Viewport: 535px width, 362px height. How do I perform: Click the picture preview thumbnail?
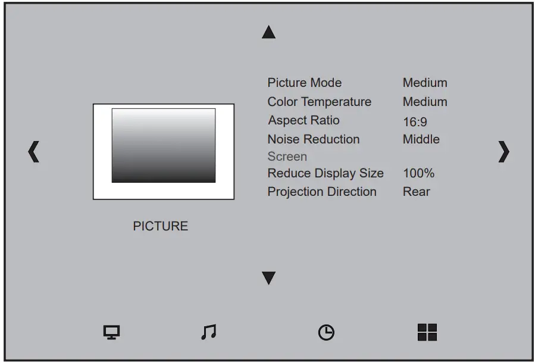(x=162, y=151)
